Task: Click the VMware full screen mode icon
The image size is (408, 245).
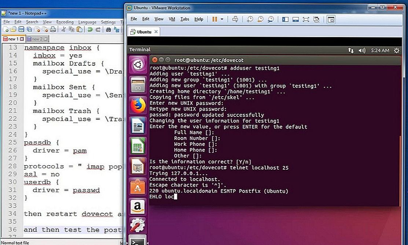Action: 306,19
